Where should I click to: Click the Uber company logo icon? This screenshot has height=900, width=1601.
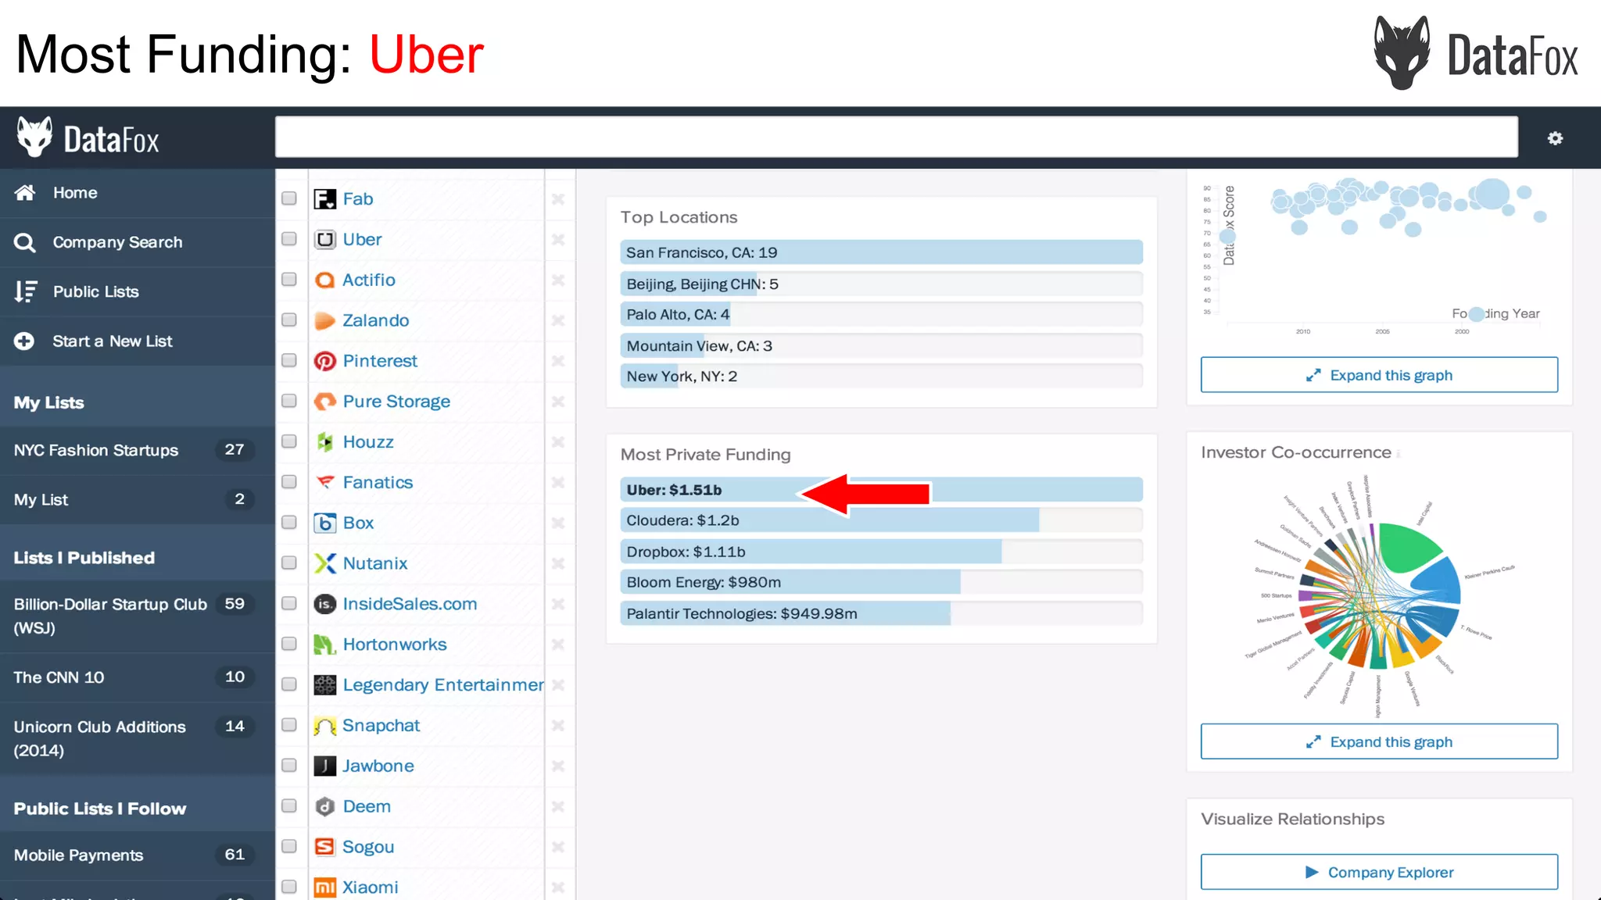tap(324, 240)
